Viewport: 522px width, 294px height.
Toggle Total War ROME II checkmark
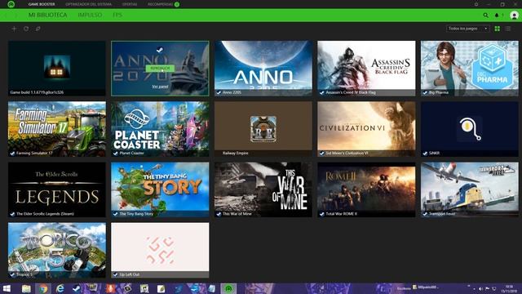click(322, 214)
